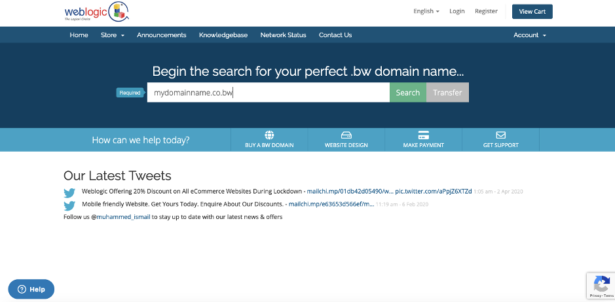Click the 'Our Latest Tweets' heading
This screenshot has height=302, width=615.
[117, 175]
